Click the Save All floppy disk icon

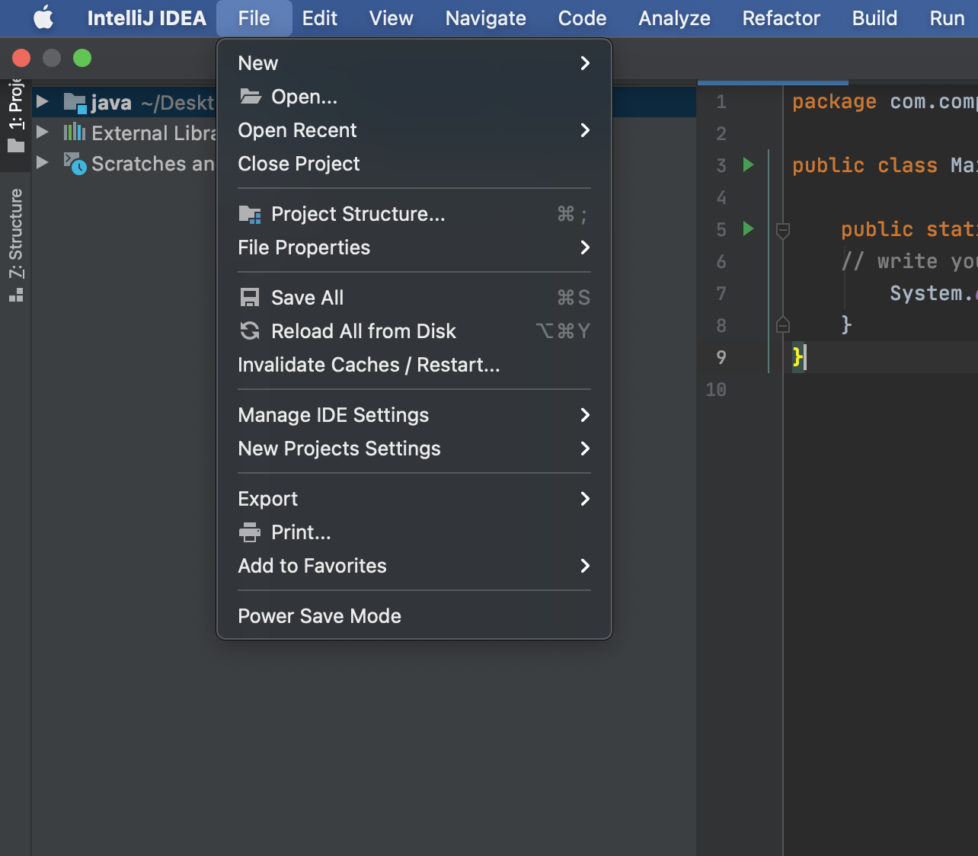(250, 297)
